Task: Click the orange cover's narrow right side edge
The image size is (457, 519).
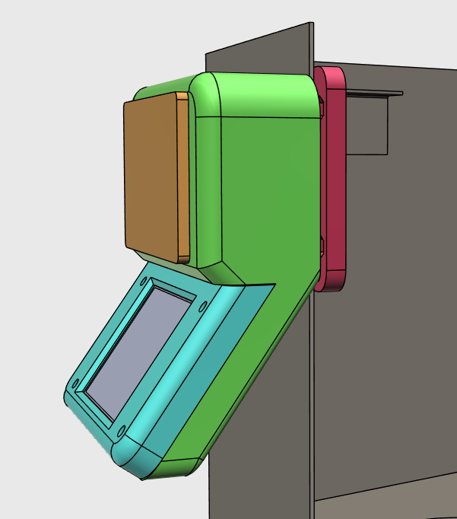Action: tap(182, 175)
